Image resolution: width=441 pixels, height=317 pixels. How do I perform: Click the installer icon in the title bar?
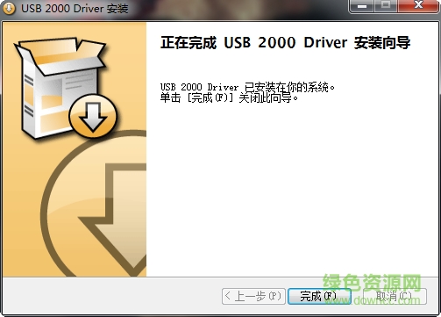[x=9, y=8]
